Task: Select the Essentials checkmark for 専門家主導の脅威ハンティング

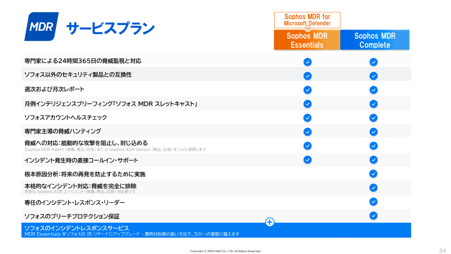Action: pyautogui.click(x=308, y=132)
